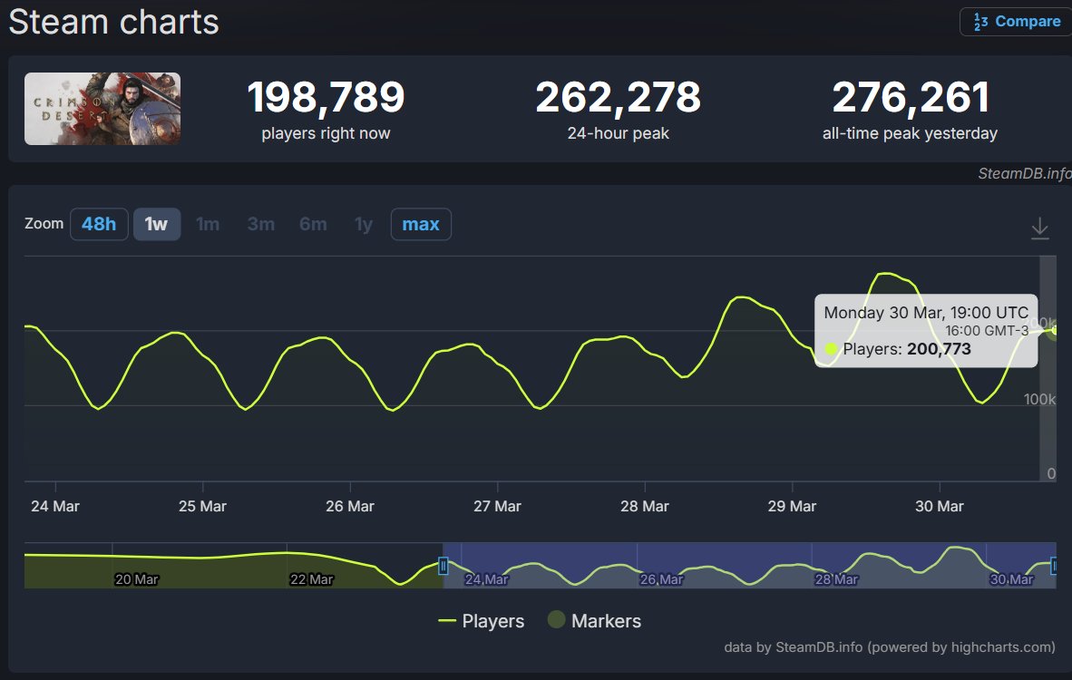This screenshot has width=1072, height=680.
Task: Click the Steam charts heading
Action: pos(113,22)
